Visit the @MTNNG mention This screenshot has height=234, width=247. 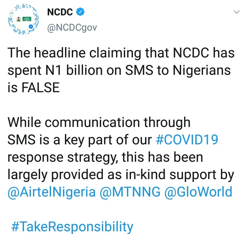130,192
